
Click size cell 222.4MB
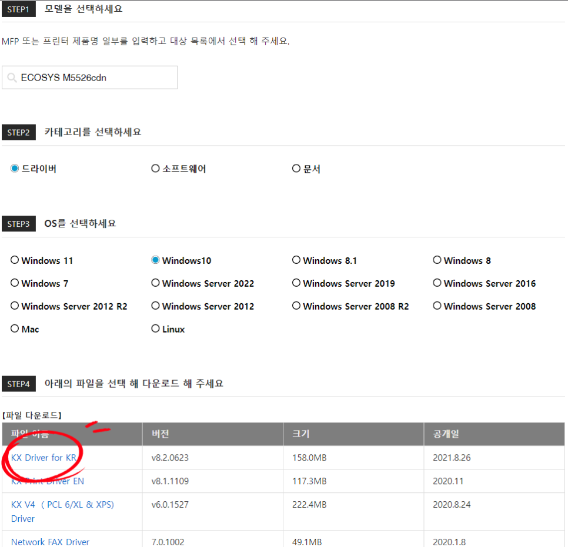[x=309, y=505]
